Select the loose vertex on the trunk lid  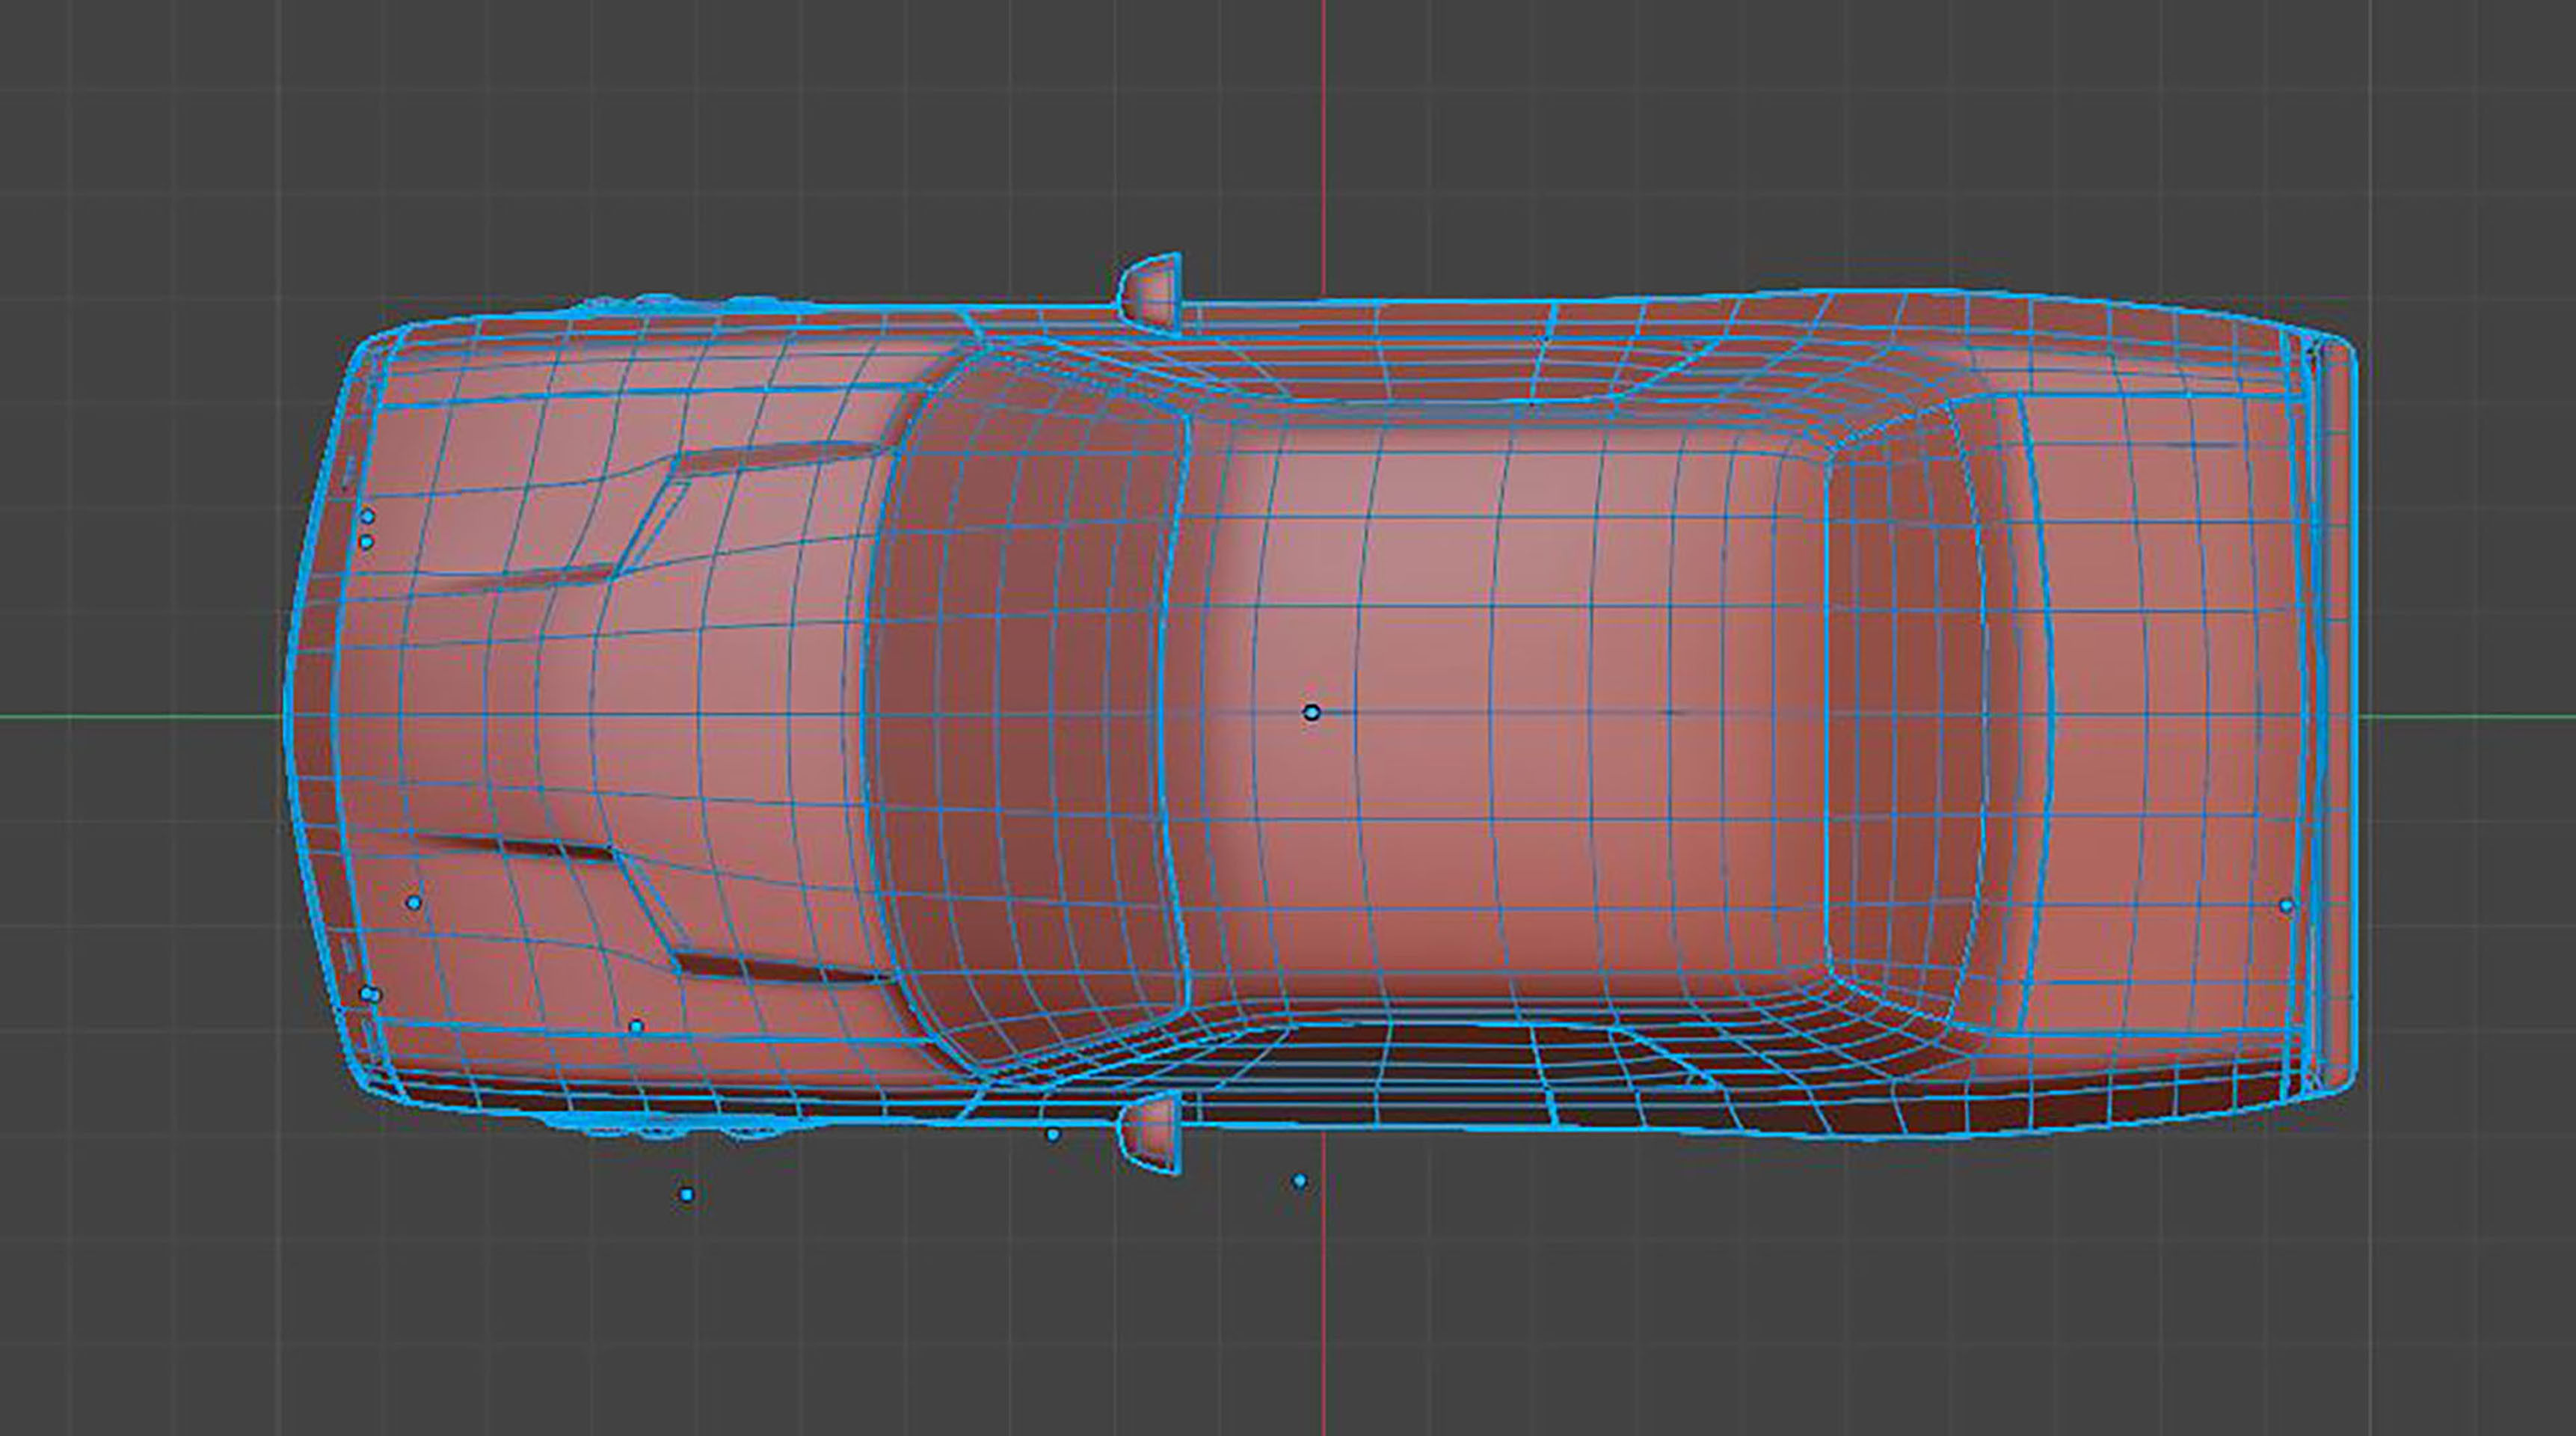tap(2286, 906)
